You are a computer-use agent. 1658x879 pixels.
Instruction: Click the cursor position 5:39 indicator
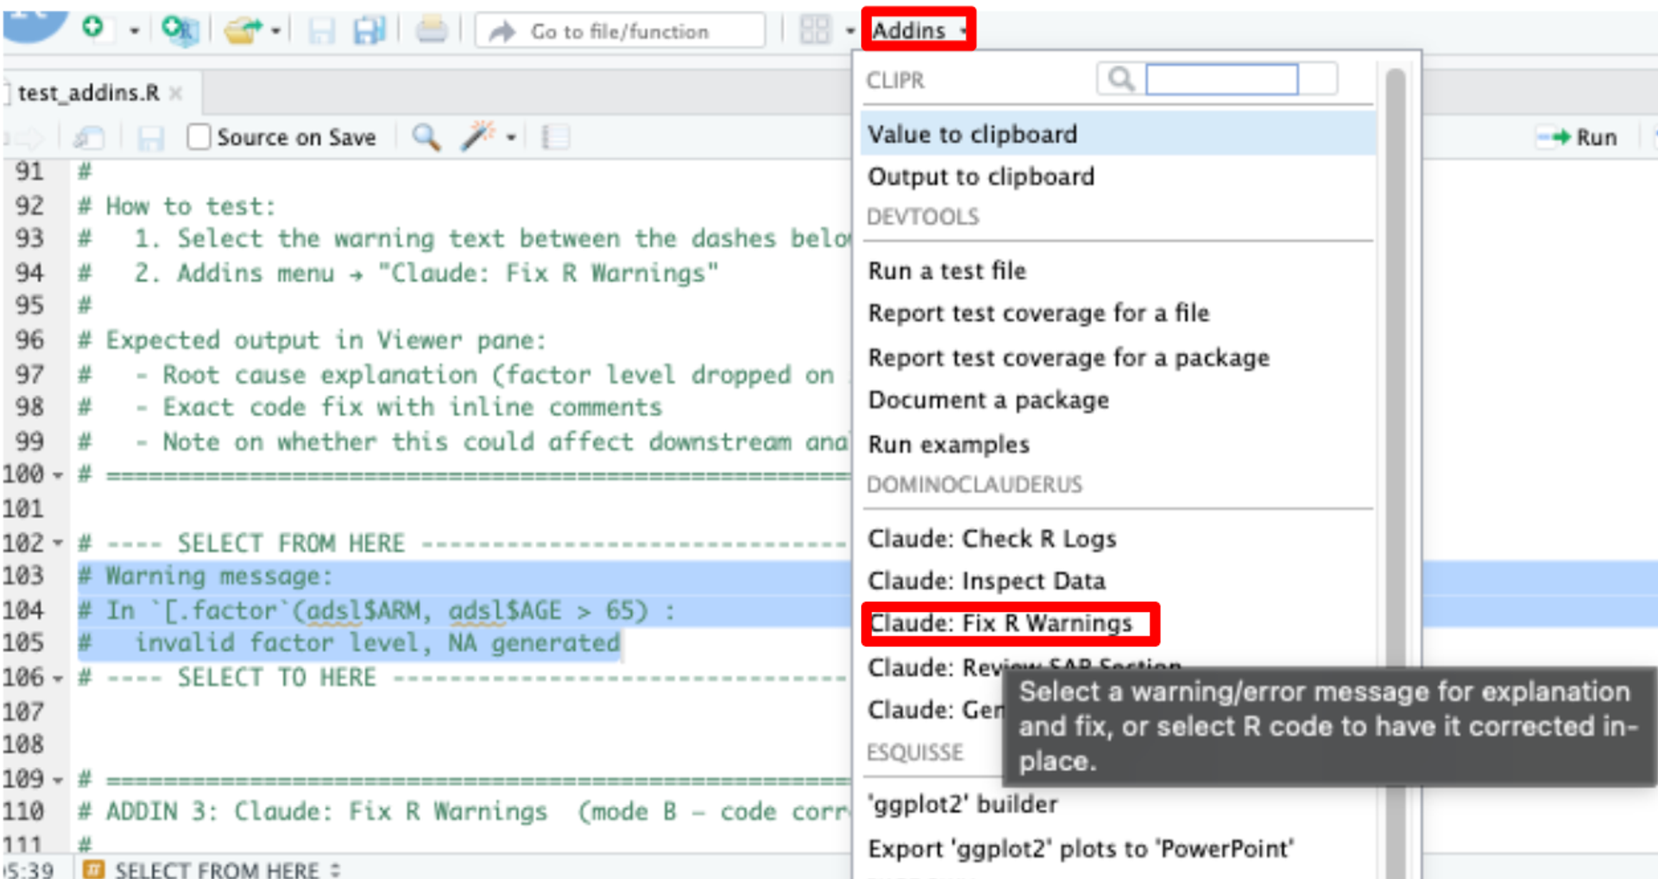tap(28, 870)
